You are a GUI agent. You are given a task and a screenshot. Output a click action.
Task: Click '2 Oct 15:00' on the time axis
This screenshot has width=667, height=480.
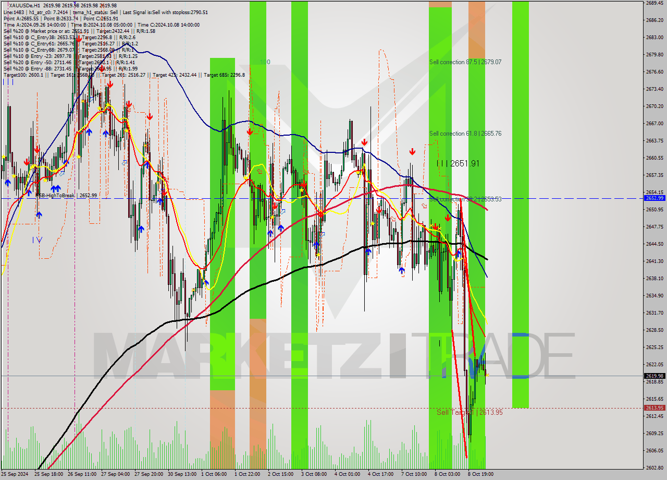[281, 475]
